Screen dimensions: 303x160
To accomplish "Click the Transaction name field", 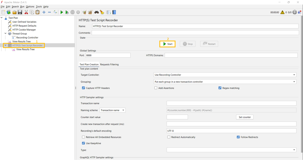I will coord(231,103).
